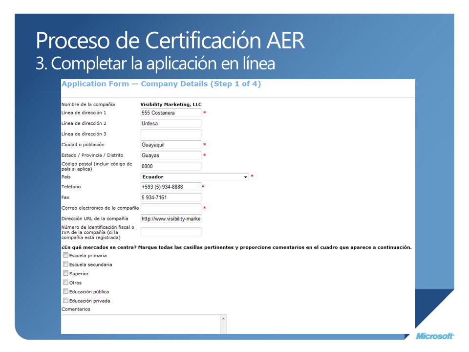Click the Dirección URL de la compañía field
The image size is (469, 352).
pyautogui.click(x=171, y=219)
